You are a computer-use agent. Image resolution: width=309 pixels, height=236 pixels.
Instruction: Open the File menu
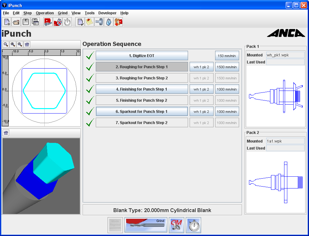6,13
